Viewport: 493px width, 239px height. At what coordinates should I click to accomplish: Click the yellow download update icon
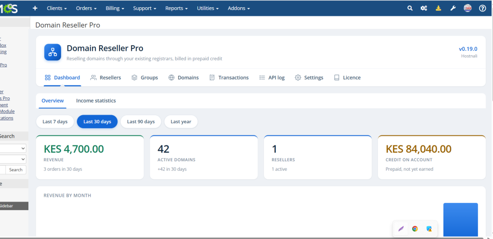(438, 9)
